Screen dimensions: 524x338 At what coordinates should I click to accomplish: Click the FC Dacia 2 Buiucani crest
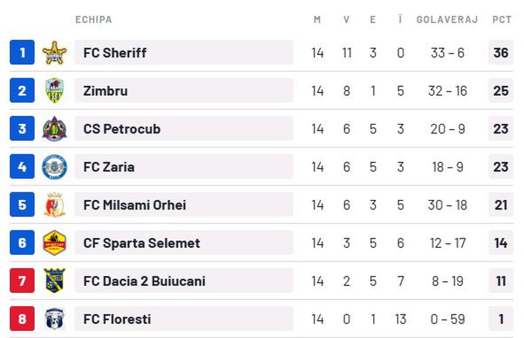click(54, 281)
